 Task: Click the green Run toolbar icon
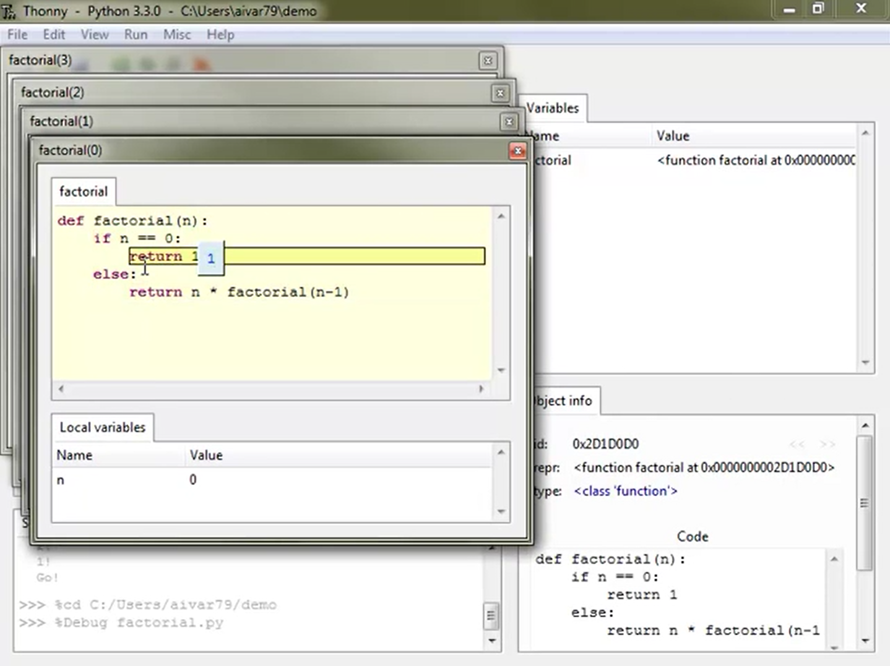tap(121, 64)
